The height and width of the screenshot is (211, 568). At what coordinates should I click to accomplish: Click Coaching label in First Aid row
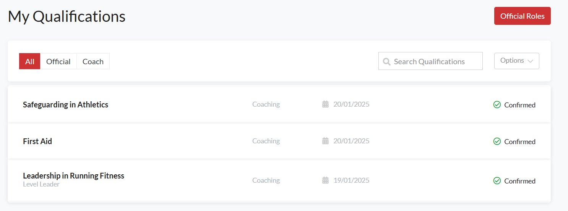[x=266, y=141]
